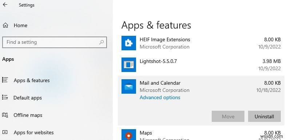Click the HEIF Image Extensions app icon
This screenshot has height=140, width=287.
pos(129,43)
